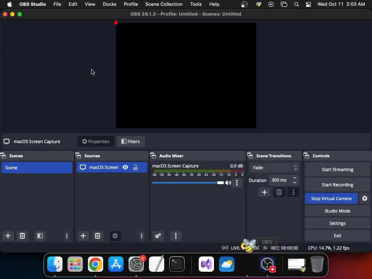372x279 pixels.
Task: Open source Filters button in toolbar
Action: pos(130,141)
